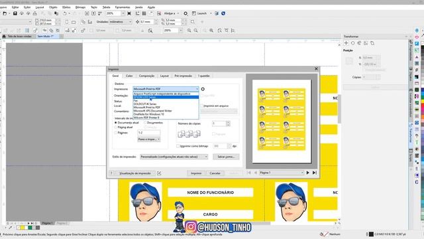Image resolution: width=424 pixels, height=239 pixels.
Task: Click the help question mark button
Action: tap(111, 173)
